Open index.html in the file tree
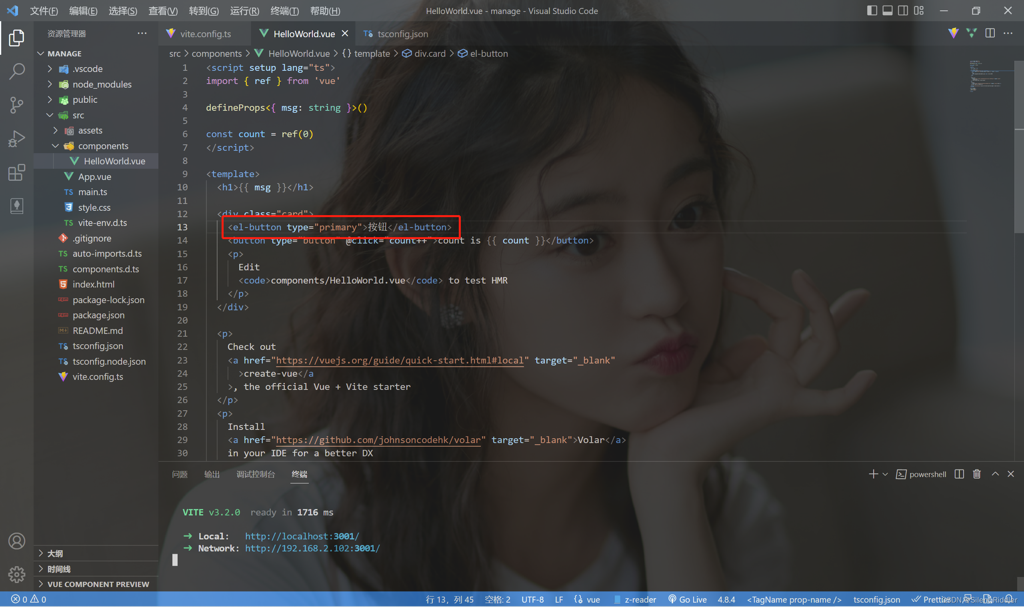 (96, 284)
